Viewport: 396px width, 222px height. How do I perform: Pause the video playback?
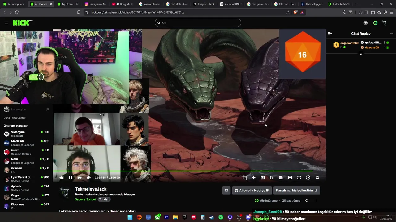[x=71, y=178]
